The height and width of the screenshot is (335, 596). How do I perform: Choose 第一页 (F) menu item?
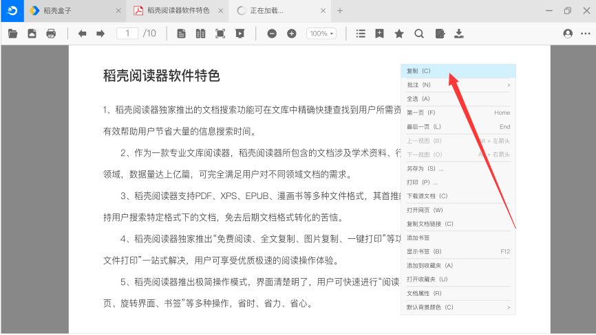[458, 113]
